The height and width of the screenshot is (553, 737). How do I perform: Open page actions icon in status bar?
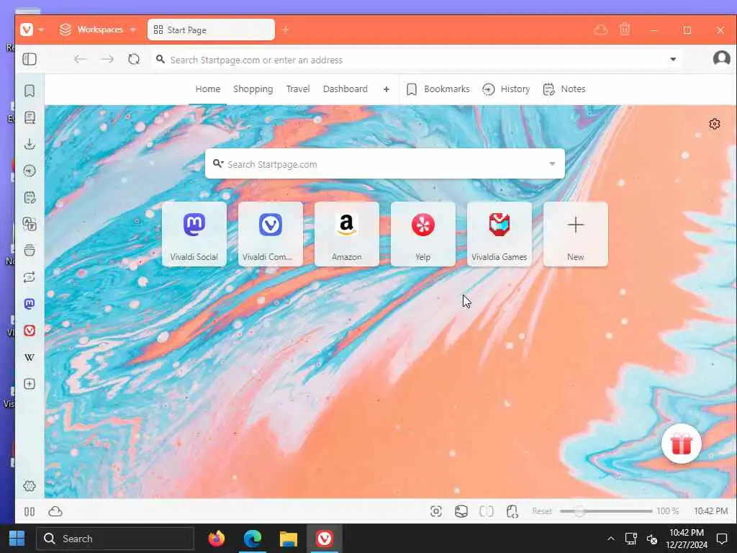[512, 511]
